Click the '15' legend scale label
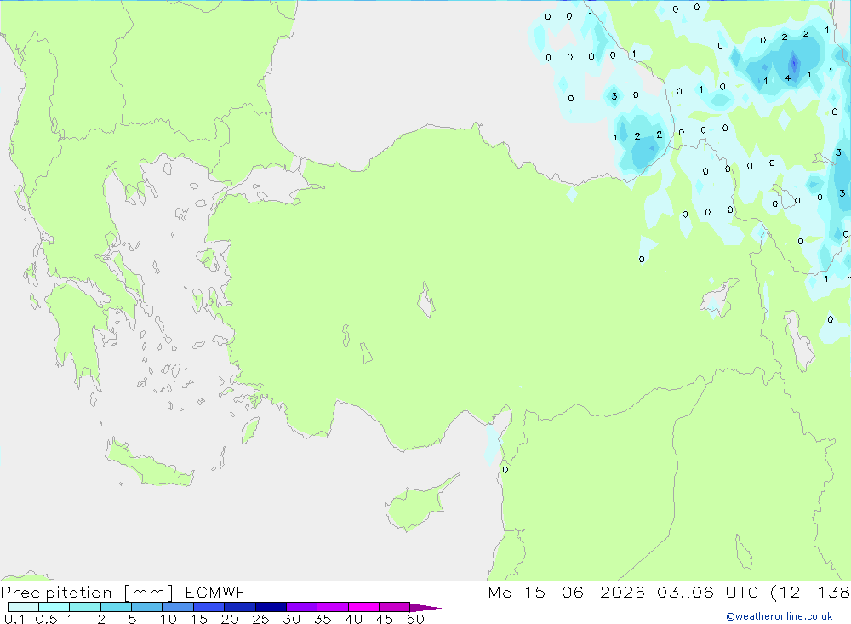Screen dimensions: 851x624 click(199, 619)
